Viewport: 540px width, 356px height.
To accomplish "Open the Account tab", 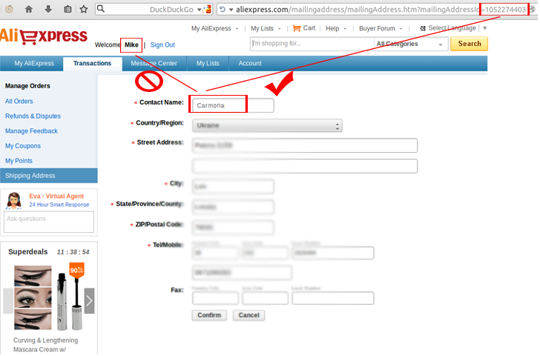I will pos(250,64).
